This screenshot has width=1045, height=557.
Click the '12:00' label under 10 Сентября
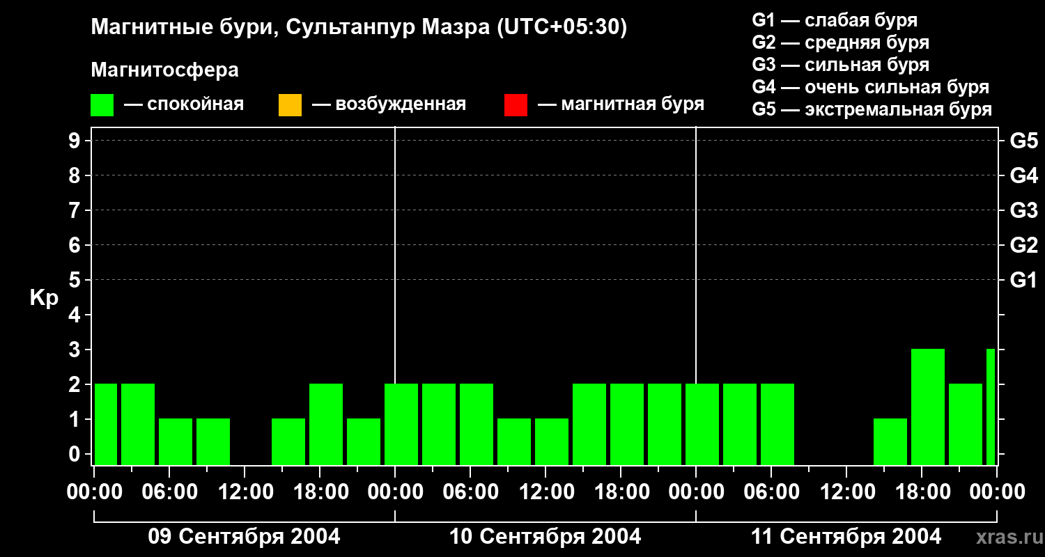tap(545, 492)
